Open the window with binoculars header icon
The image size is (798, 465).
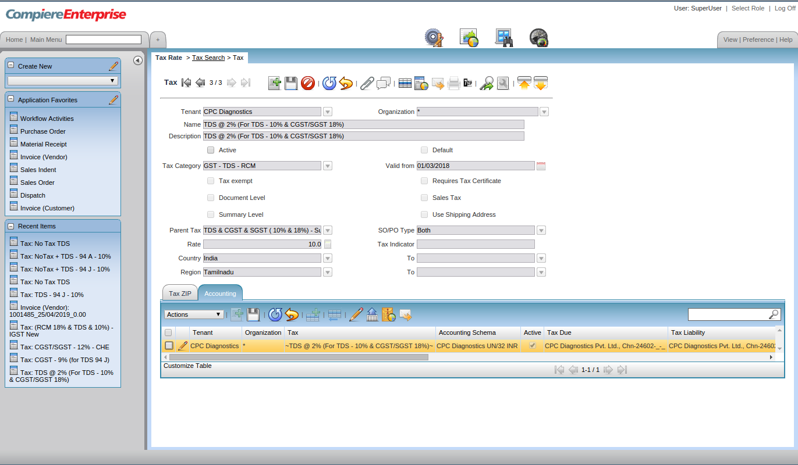pos(503,38)
